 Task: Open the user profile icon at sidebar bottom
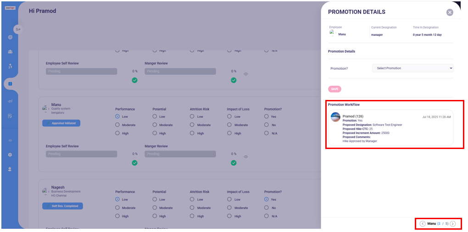point(10,169)
